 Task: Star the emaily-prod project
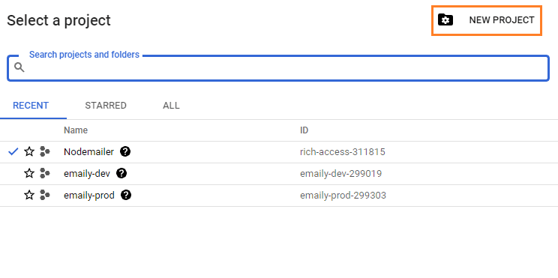click(x=29, y=195)
